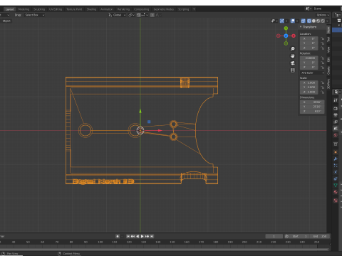Screen dimensions: 342x256
Task: Play the animation in reverse
Action: (x=138, y=236)
